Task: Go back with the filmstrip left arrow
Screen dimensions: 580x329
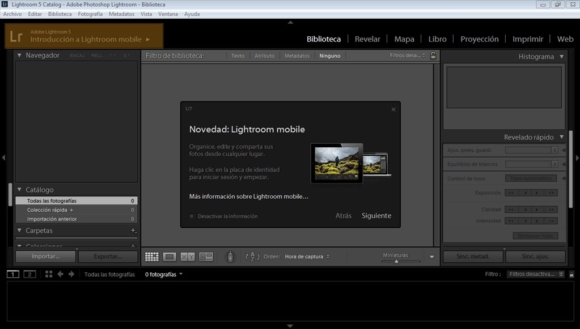Action: (x=60, y=274)
